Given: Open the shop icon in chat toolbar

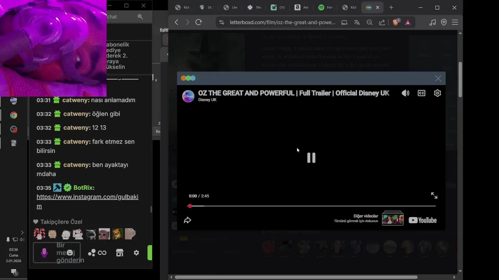Looking at the screenshot, I should 120,253.
